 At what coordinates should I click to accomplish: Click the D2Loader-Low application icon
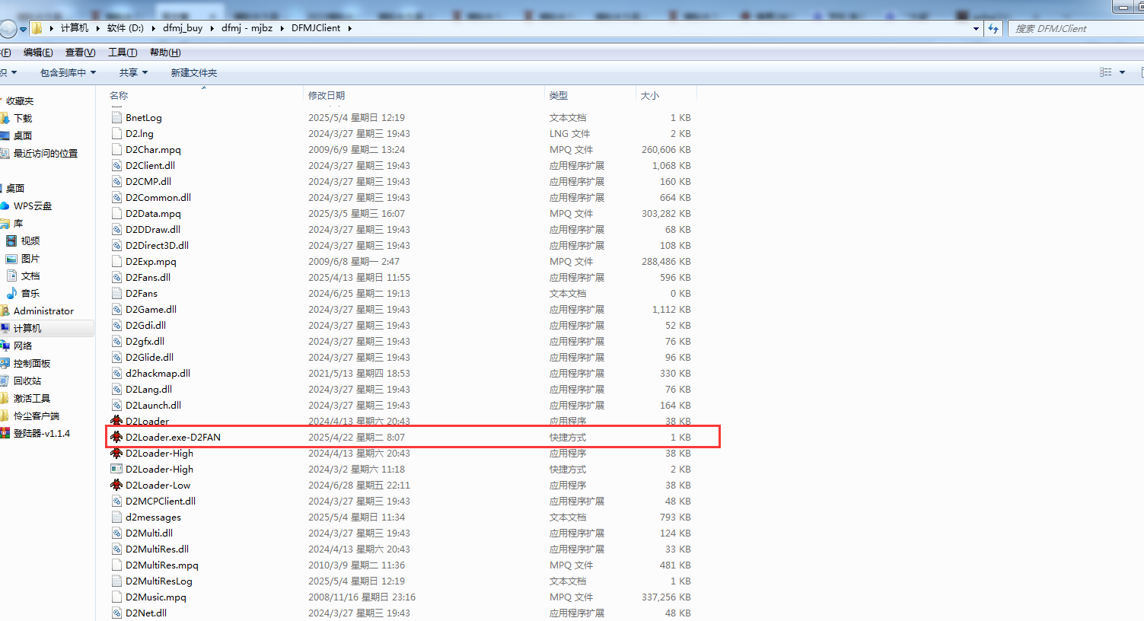[116, 485]
